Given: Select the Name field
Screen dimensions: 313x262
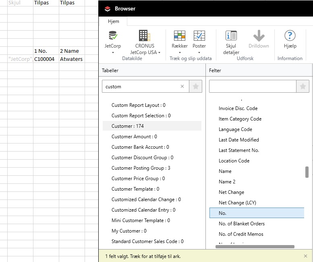Looking at the screenshot, I should 225,171.
